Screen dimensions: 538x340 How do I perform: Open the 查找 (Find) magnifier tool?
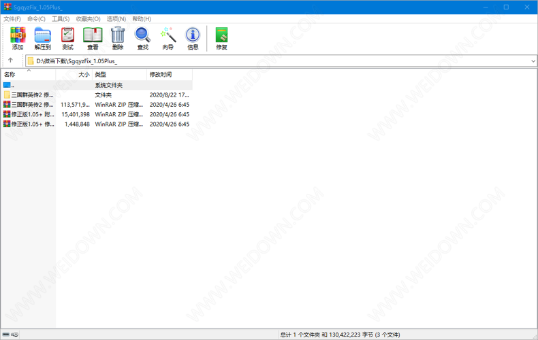[x=143, y=35]
